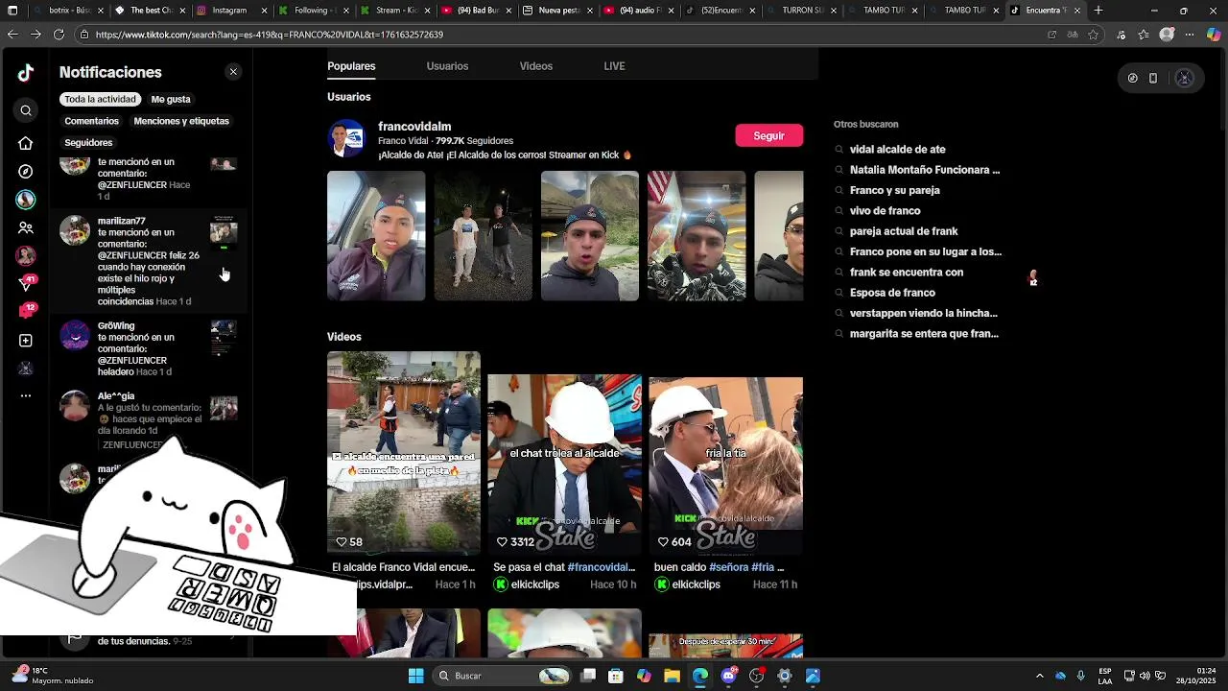Open the Ale^^gia like notification

click(x=149, y=420)
